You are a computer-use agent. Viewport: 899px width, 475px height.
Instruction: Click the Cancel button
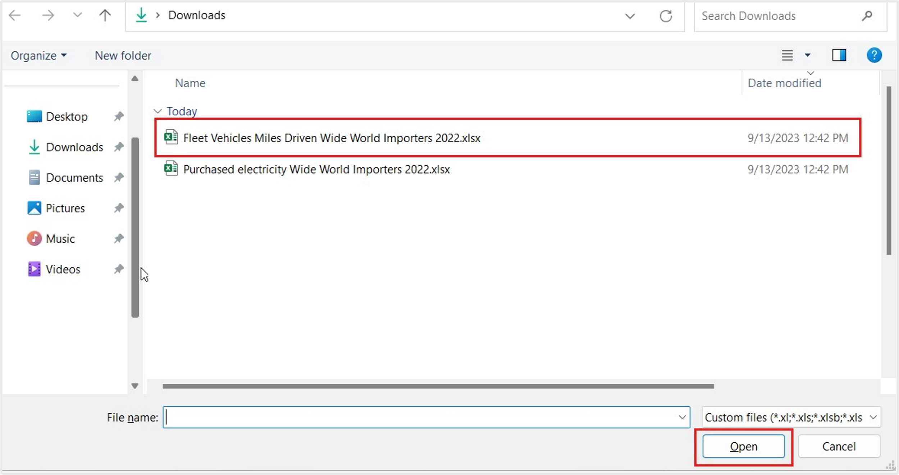point(839,446)
